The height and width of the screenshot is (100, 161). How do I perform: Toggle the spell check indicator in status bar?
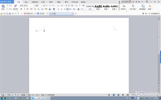point(50,95)
